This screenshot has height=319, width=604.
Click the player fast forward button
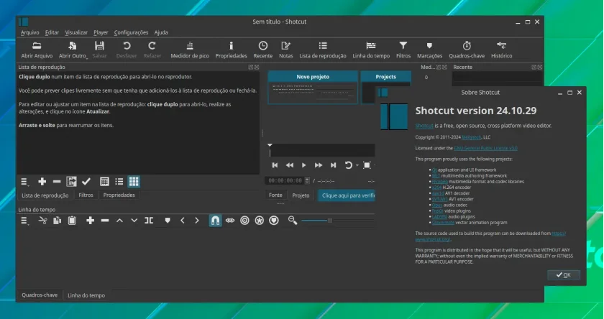(318, 165)
